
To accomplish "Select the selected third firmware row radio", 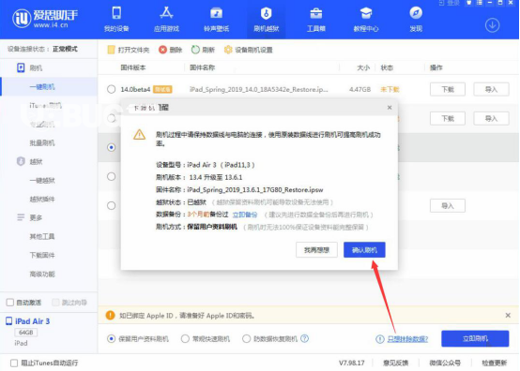I will [x=112, y=147].
